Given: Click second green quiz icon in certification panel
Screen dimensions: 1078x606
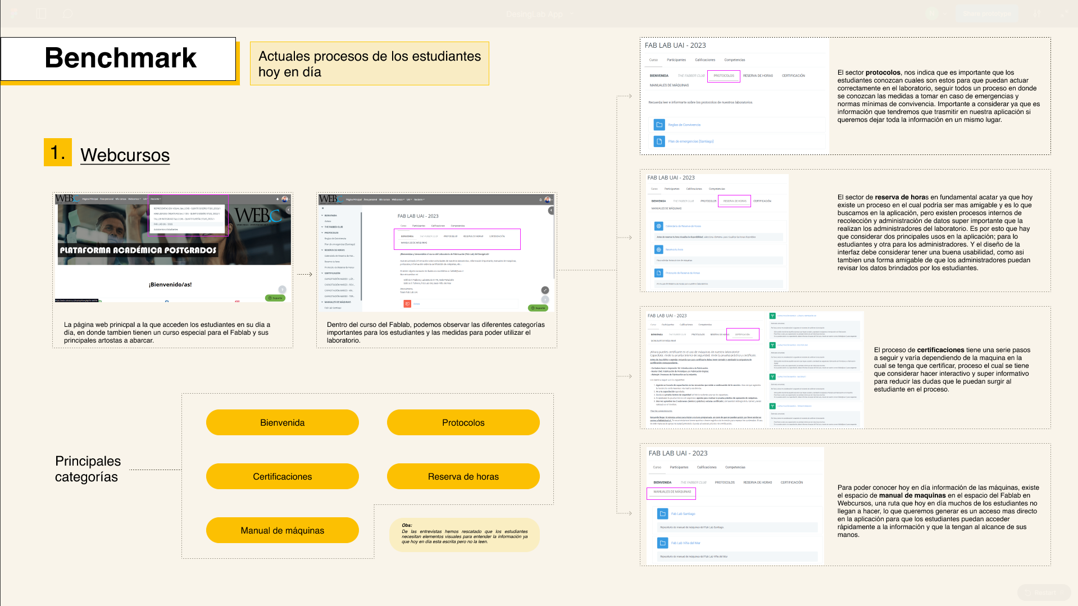Looking at the screenshot, I should 772,345.
